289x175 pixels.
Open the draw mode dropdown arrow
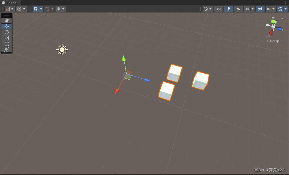(210, 9)
